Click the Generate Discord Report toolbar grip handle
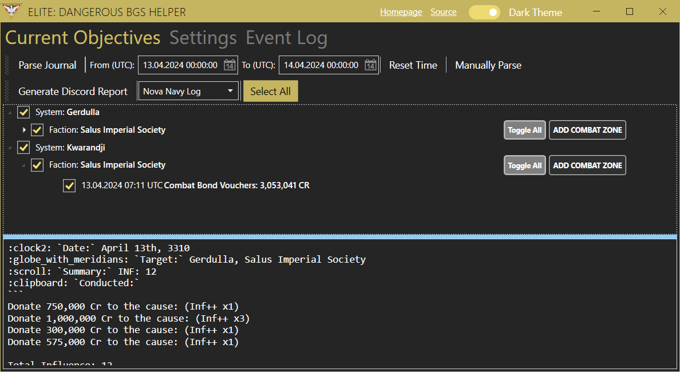This screenshot has width=680, height=372. [x=7, y=91]
